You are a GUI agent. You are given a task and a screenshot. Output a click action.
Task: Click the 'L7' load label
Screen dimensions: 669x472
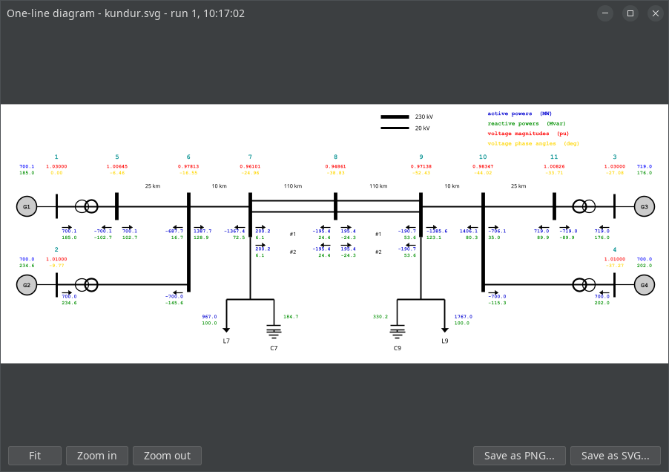[226, 341]
